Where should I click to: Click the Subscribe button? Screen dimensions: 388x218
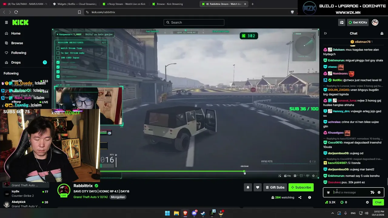[x=301, y=187]
